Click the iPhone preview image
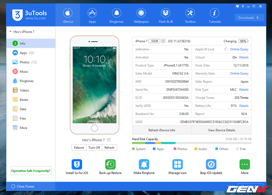 94,85
